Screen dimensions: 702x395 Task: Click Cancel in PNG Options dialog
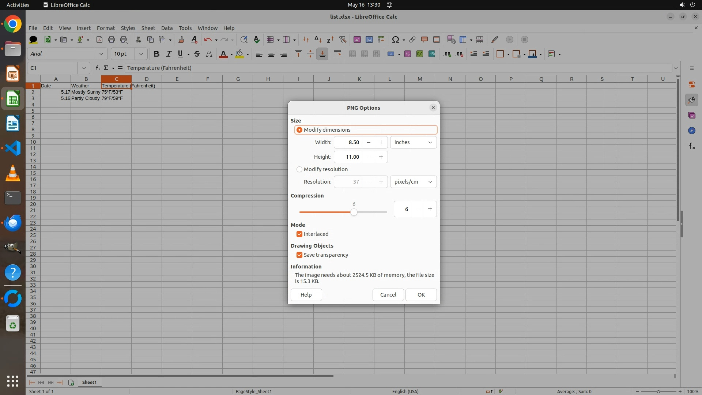pos(388,295)
